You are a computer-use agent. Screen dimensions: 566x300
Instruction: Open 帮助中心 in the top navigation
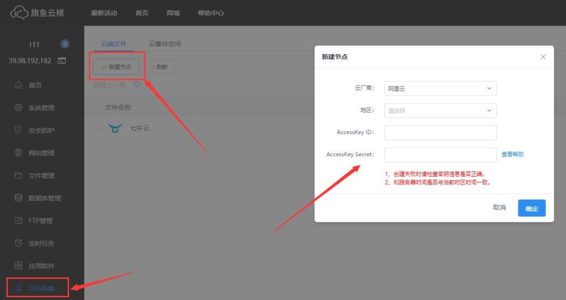tap(211, 13)
